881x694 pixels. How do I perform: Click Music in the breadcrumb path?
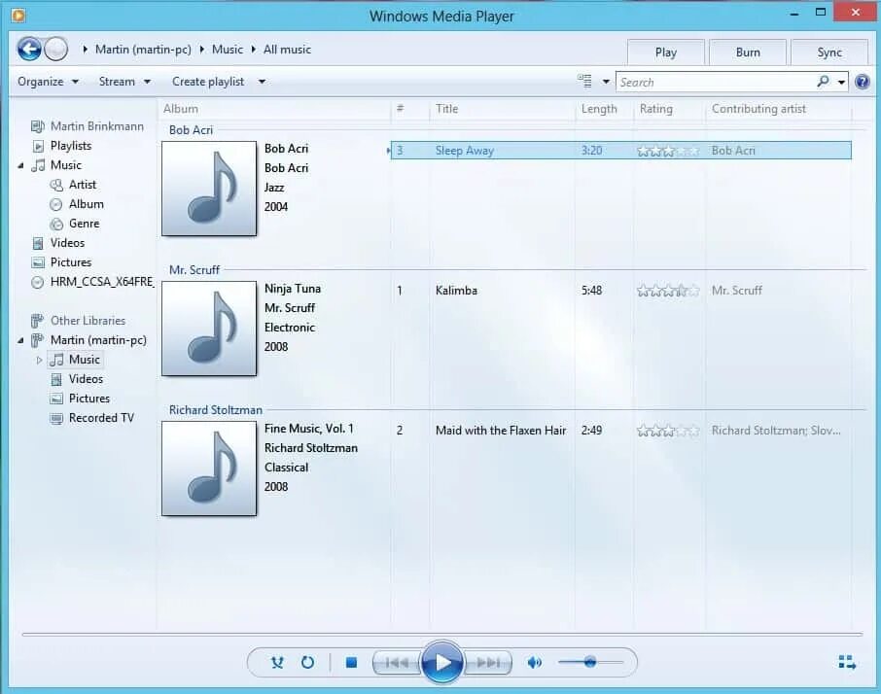tap(228, 50)
